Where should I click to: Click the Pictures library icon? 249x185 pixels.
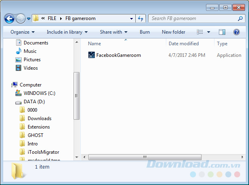point(18,60)
